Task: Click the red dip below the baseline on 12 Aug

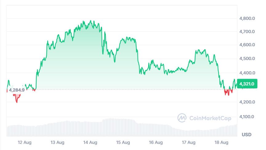Action: coord(17,99)
